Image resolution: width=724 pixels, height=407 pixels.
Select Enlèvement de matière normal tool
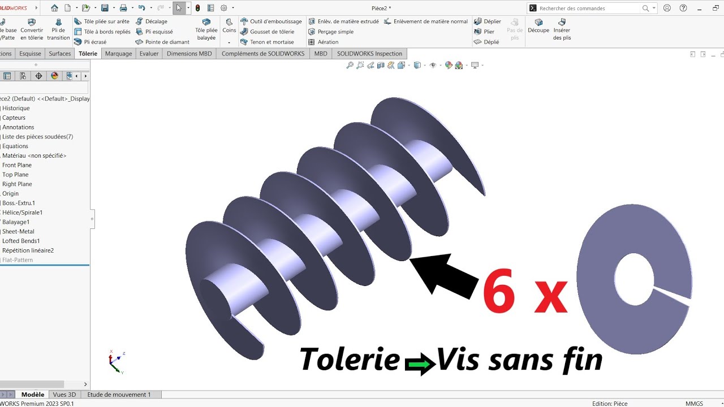[426, 21]
